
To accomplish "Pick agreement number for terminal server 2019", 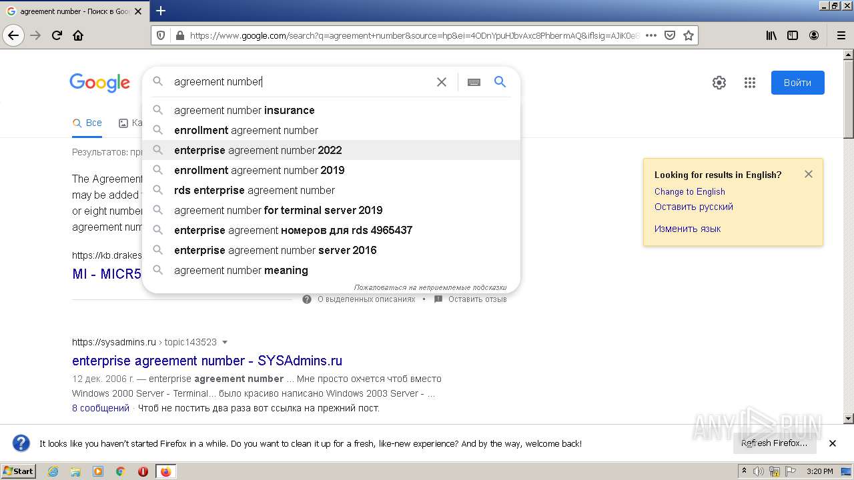I will pos(331,210).
